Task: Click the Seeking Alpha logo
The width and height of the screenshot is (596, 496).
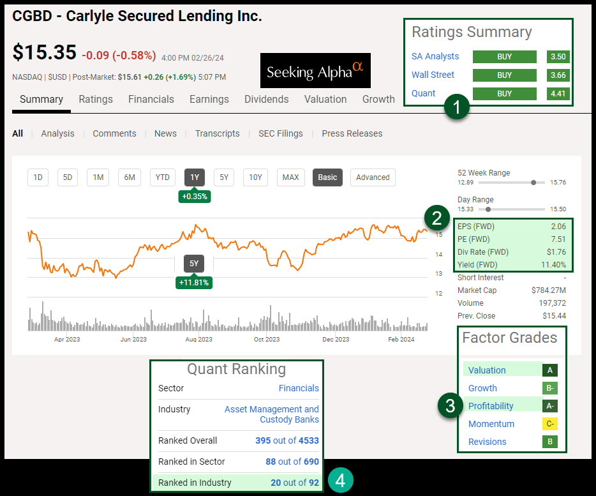Action: pyautogui.click(x=315, y=71)
